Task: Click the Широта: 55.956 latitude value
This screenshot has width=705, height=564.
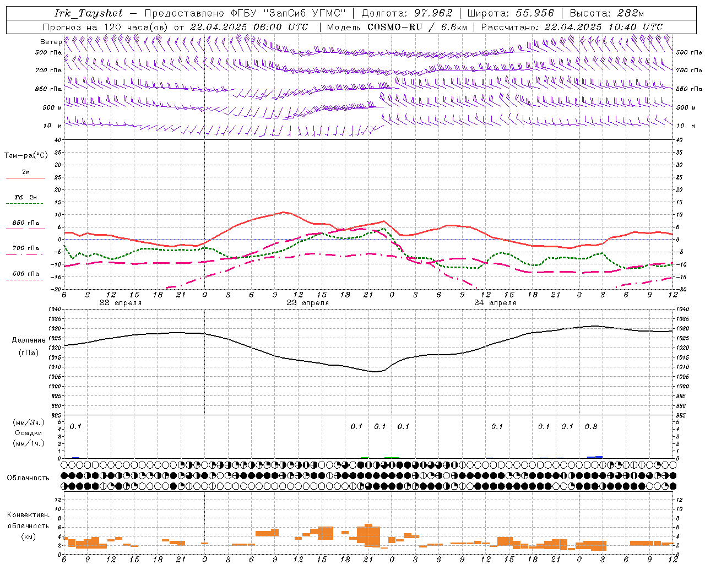Action: (511, 13)
